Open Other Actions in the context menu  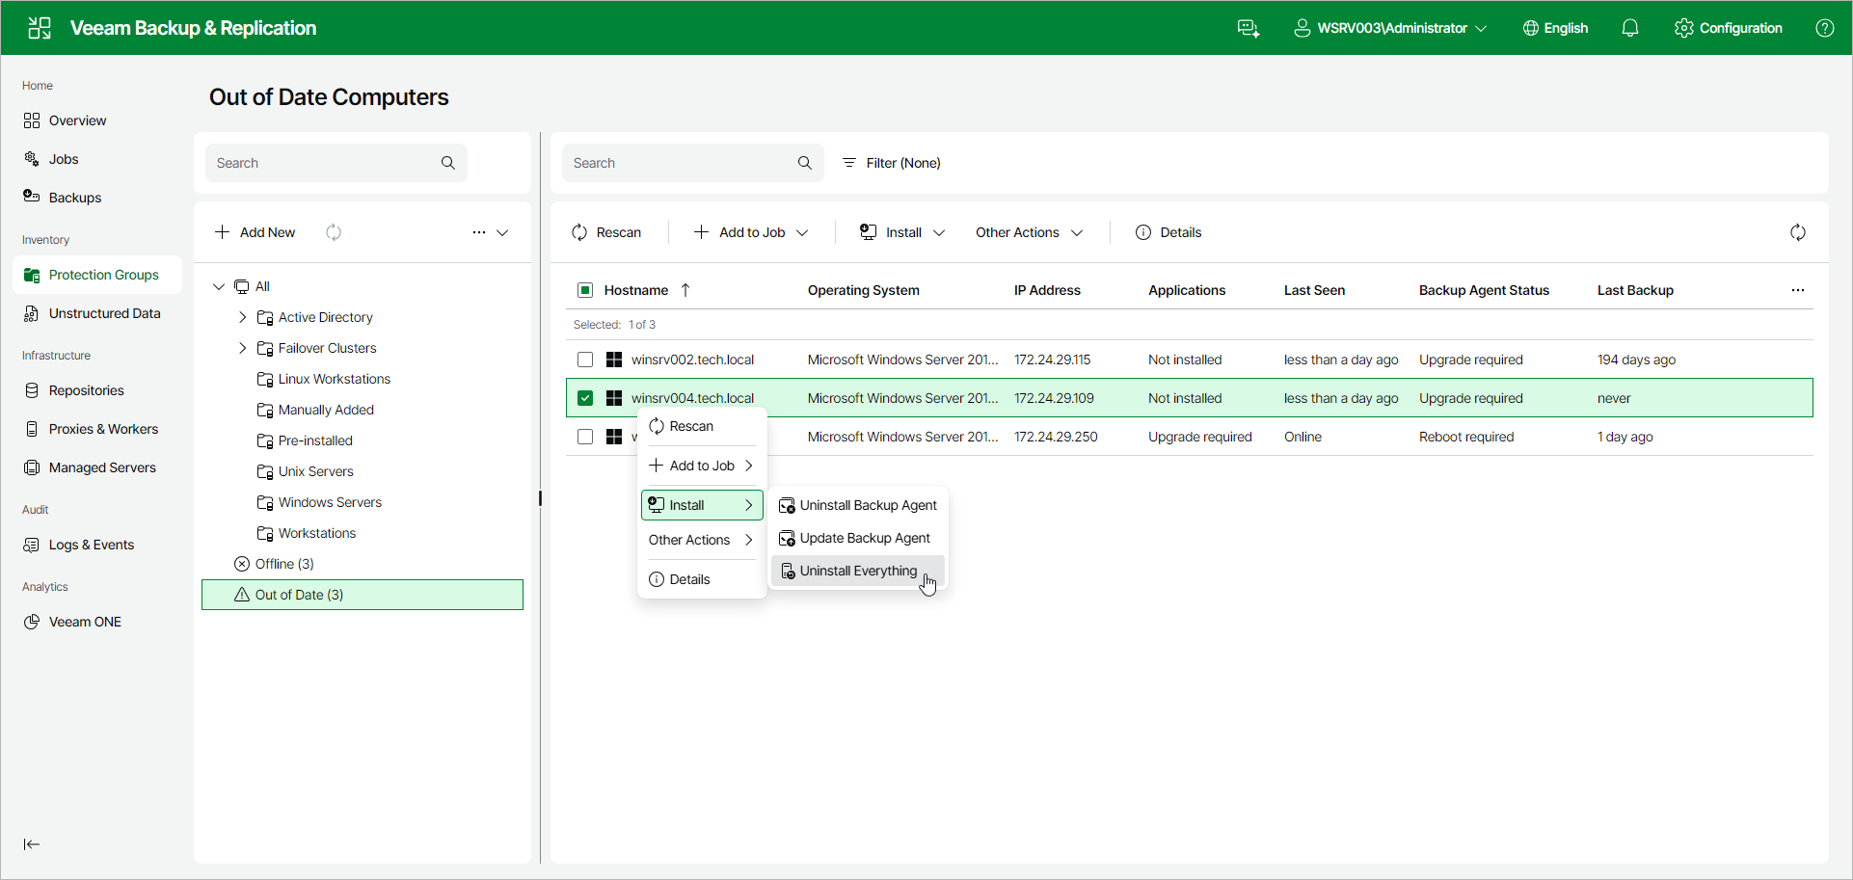[x=702, y=540]
